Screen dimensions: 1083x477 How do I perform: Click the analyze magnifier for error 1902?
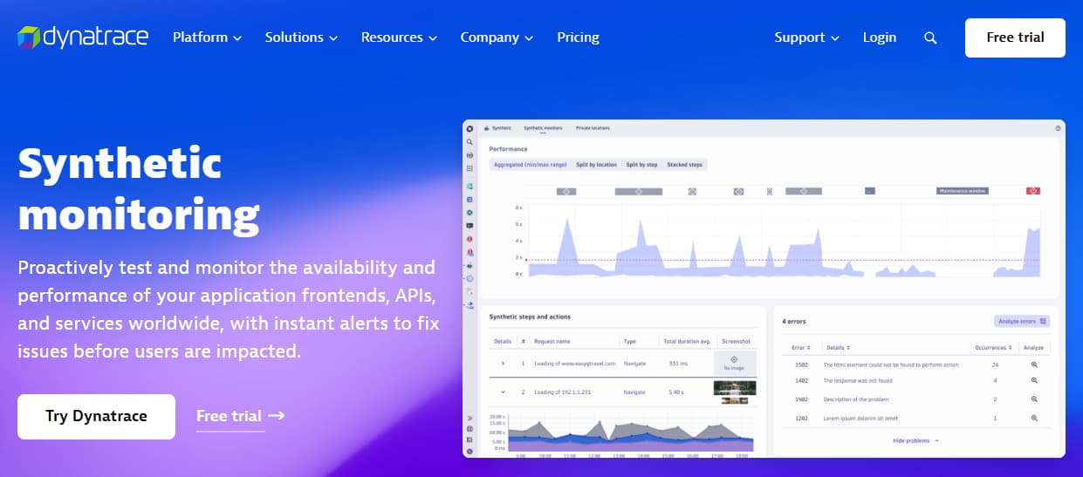(x=1034, y=399)
